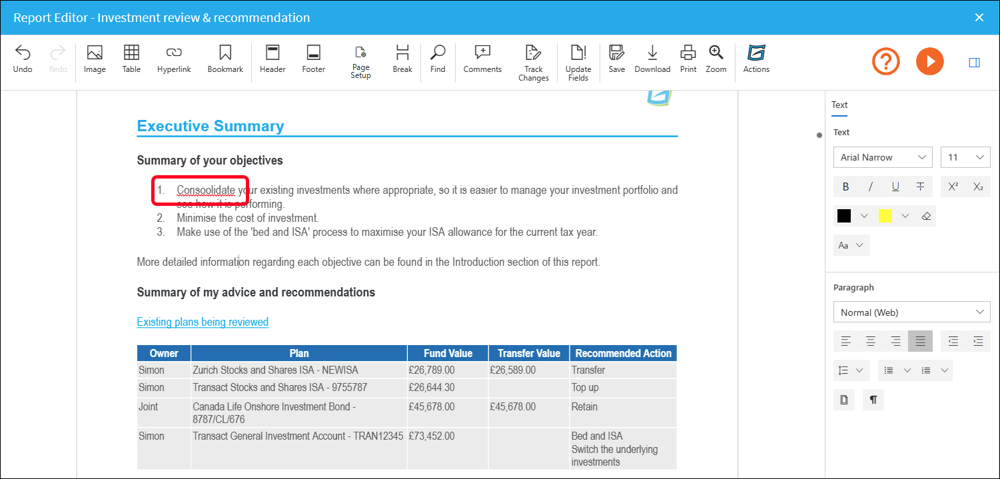
Task: Click the Redo toolbar icon
Action: [x=58, y=59]
